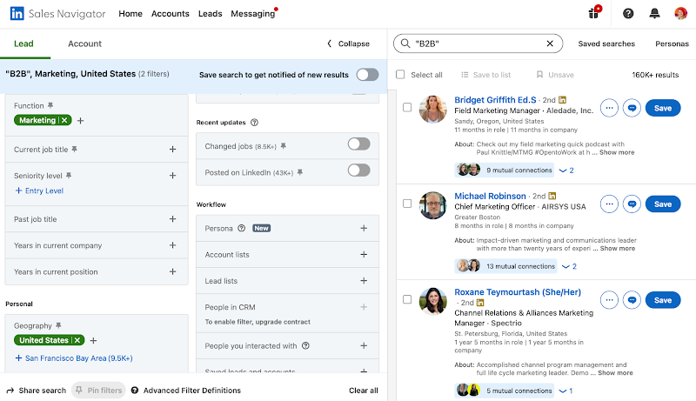This screenshot has width=696, height=401.
Task: Add another Function filter with the plus
Action: click(80, 121)
